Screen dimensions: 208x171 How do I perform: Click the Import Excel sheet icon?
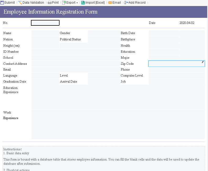pyautogui.click(x=83, y=3)
